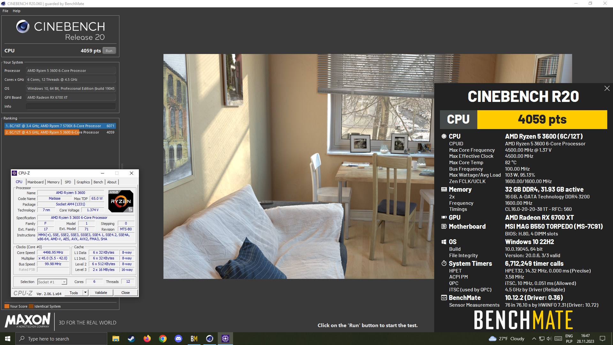Screen dimensions: 613x345
Task: Open network status tray icon
Action: click(542, 339)
